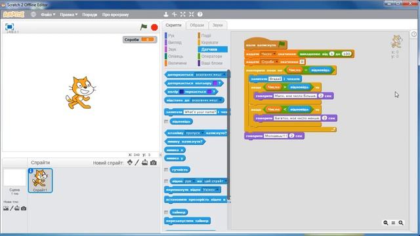Open Число variable dropdown in script
Image resolution: width=420 pixels, height=236 pixels.
coord(274,54)
